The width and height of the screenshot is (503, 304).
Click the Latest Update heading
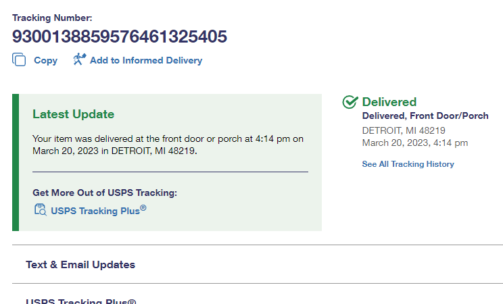coord(73,114)
